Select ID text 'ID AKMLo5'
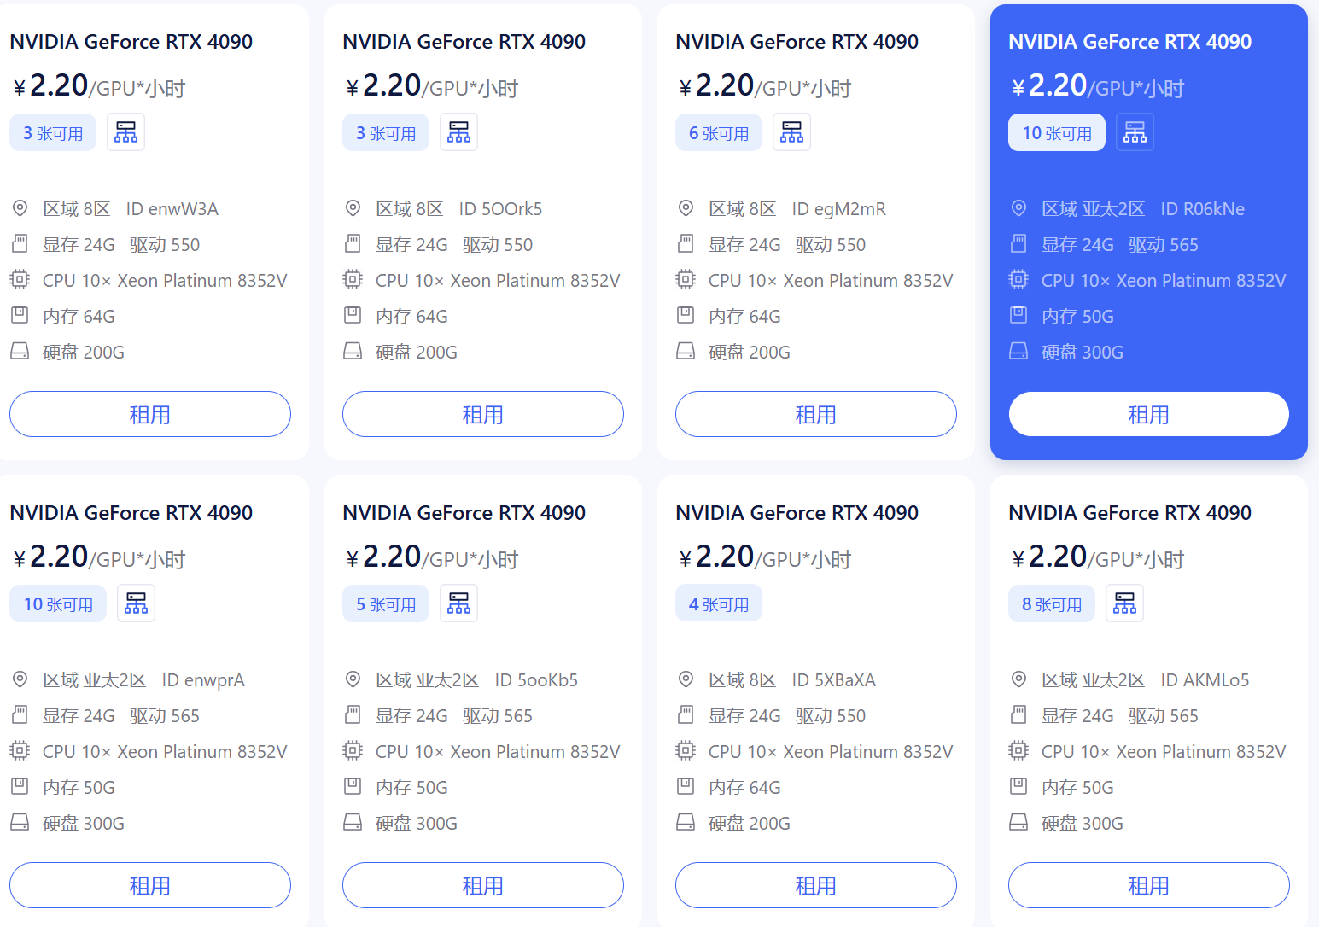This screenshot has width=1319, height=927. coord(1205,680)
